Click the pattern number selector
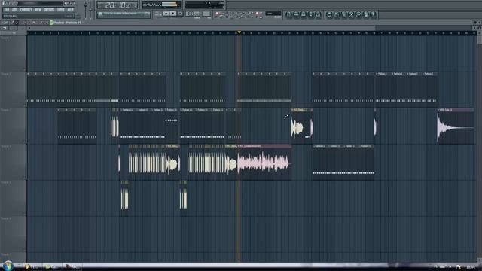 coord(206,14)
